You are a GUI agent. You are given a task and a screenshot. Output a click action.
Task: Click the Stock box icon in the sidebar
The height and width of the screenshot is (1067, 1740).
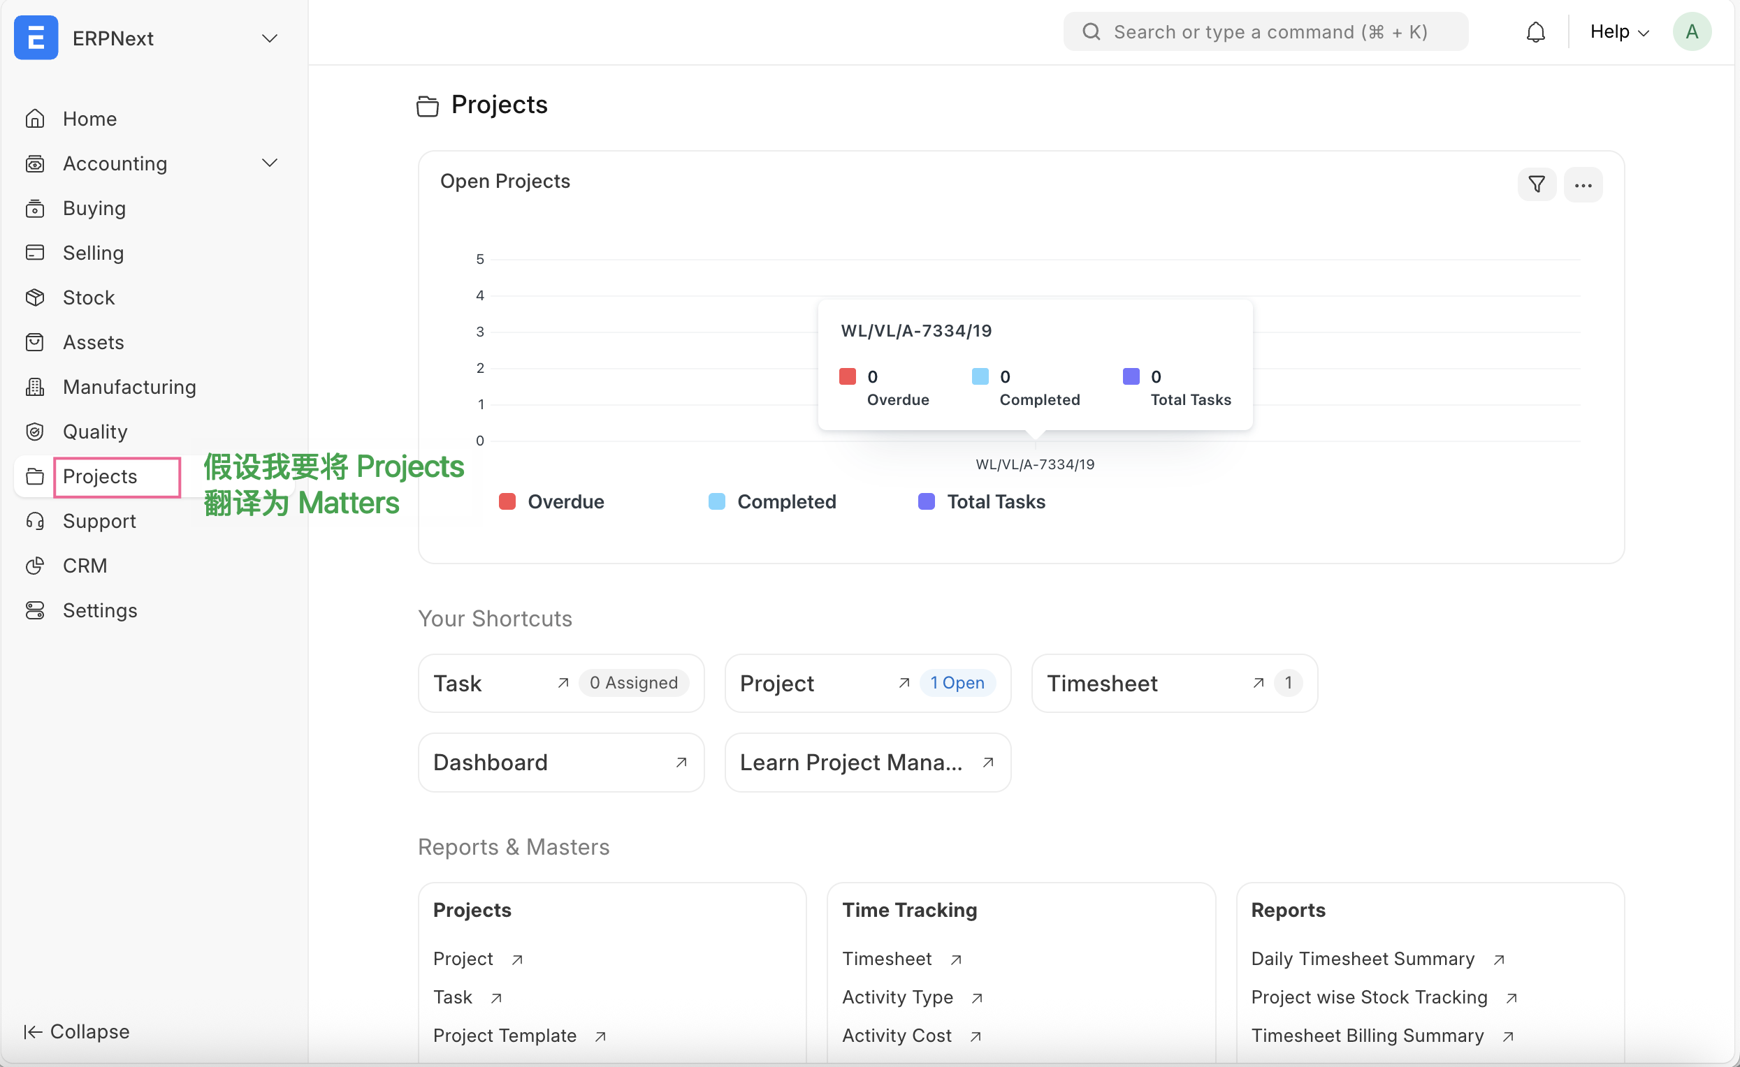tap(35, 297)
